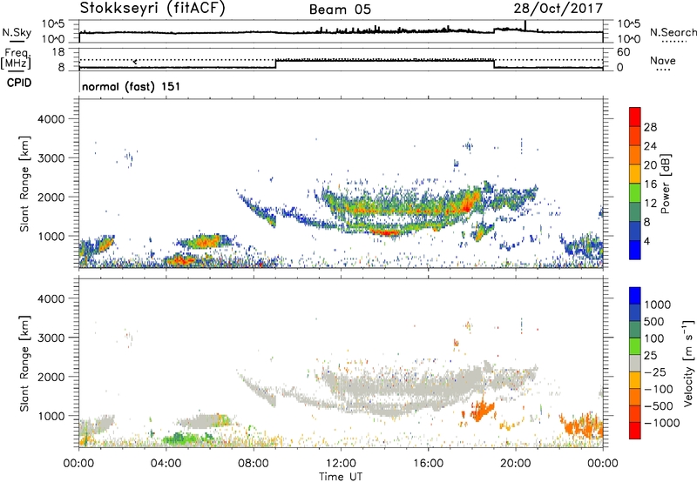The height and width of the screenshot is (482, 697).
Task: Click the '28' tick on Power colorbar
Action: pyautogui.click(x=650, y=127)
